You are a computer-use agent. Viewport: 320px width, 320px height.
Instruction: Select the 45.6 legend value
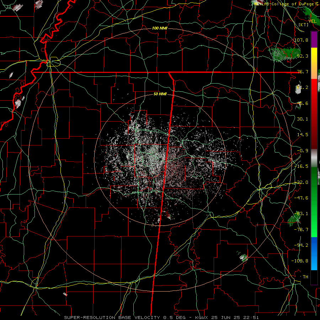click(x=303, y=103)
